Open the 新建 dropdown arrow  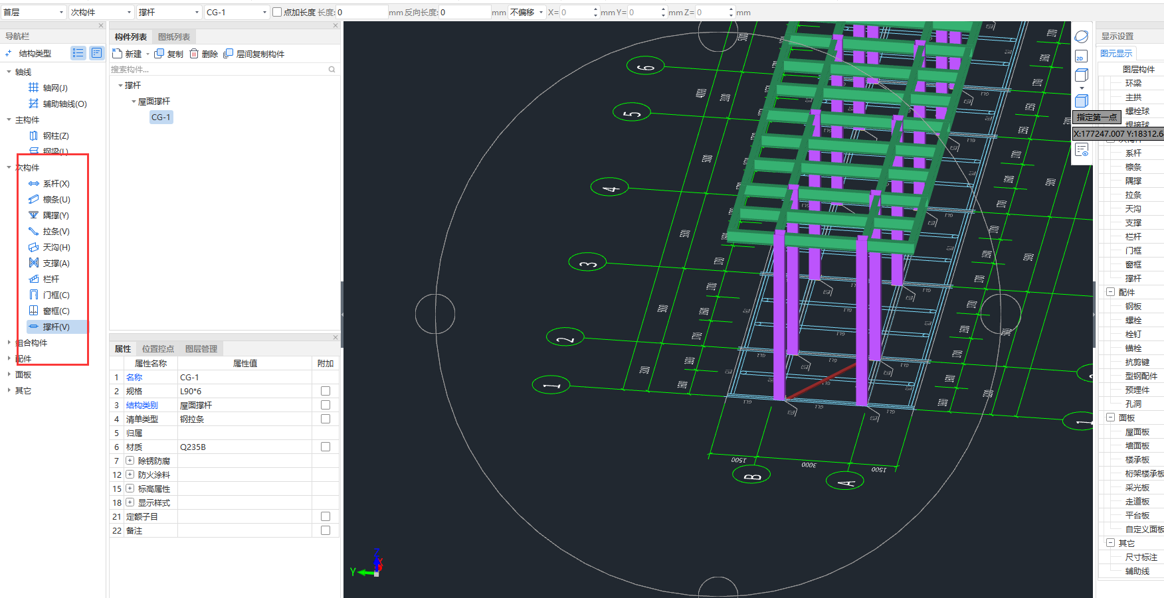147,54
